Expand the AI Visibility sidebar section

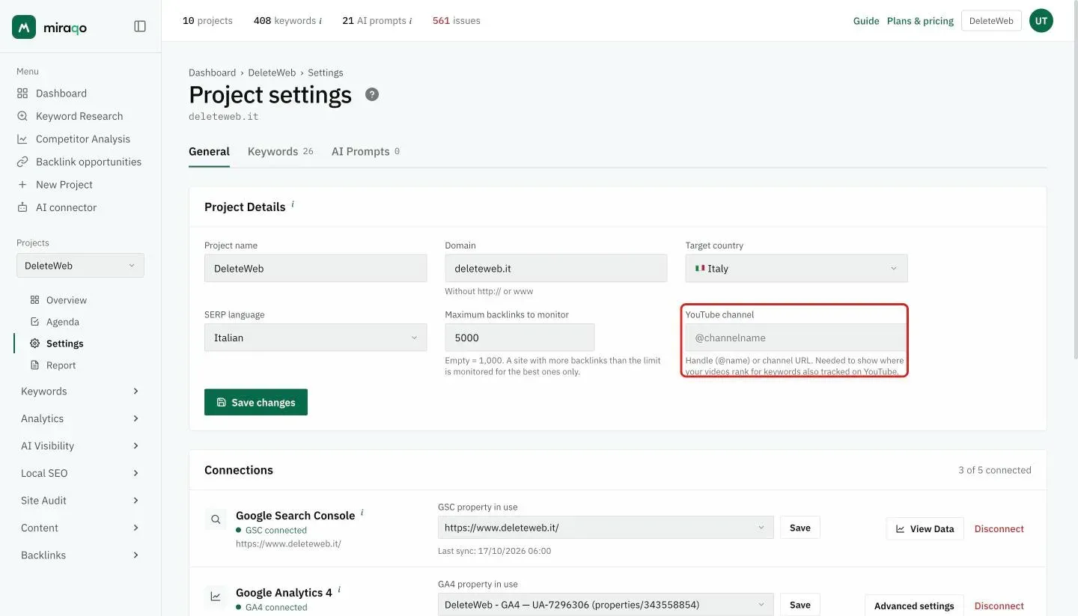tap(80, 446)
